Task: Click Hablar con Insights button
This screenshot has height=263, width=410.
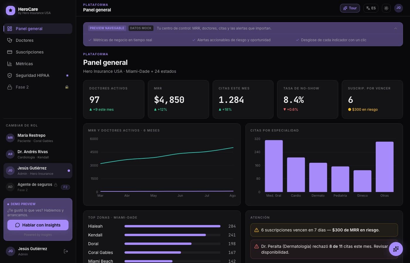Action: coord(38,225)
